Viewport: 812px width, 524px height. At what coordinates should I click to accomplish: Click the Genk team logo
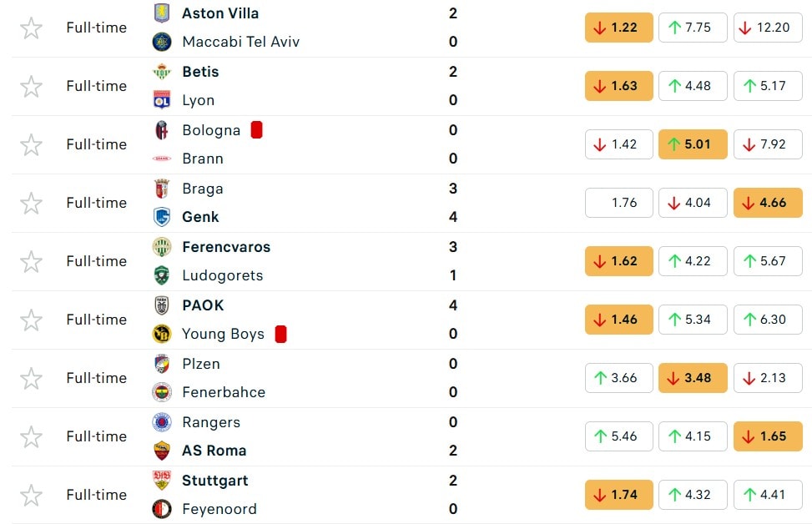click(162, 217)
